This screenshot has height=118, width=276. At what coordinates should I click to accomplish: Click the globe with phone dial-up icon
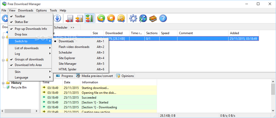(143, 18)
